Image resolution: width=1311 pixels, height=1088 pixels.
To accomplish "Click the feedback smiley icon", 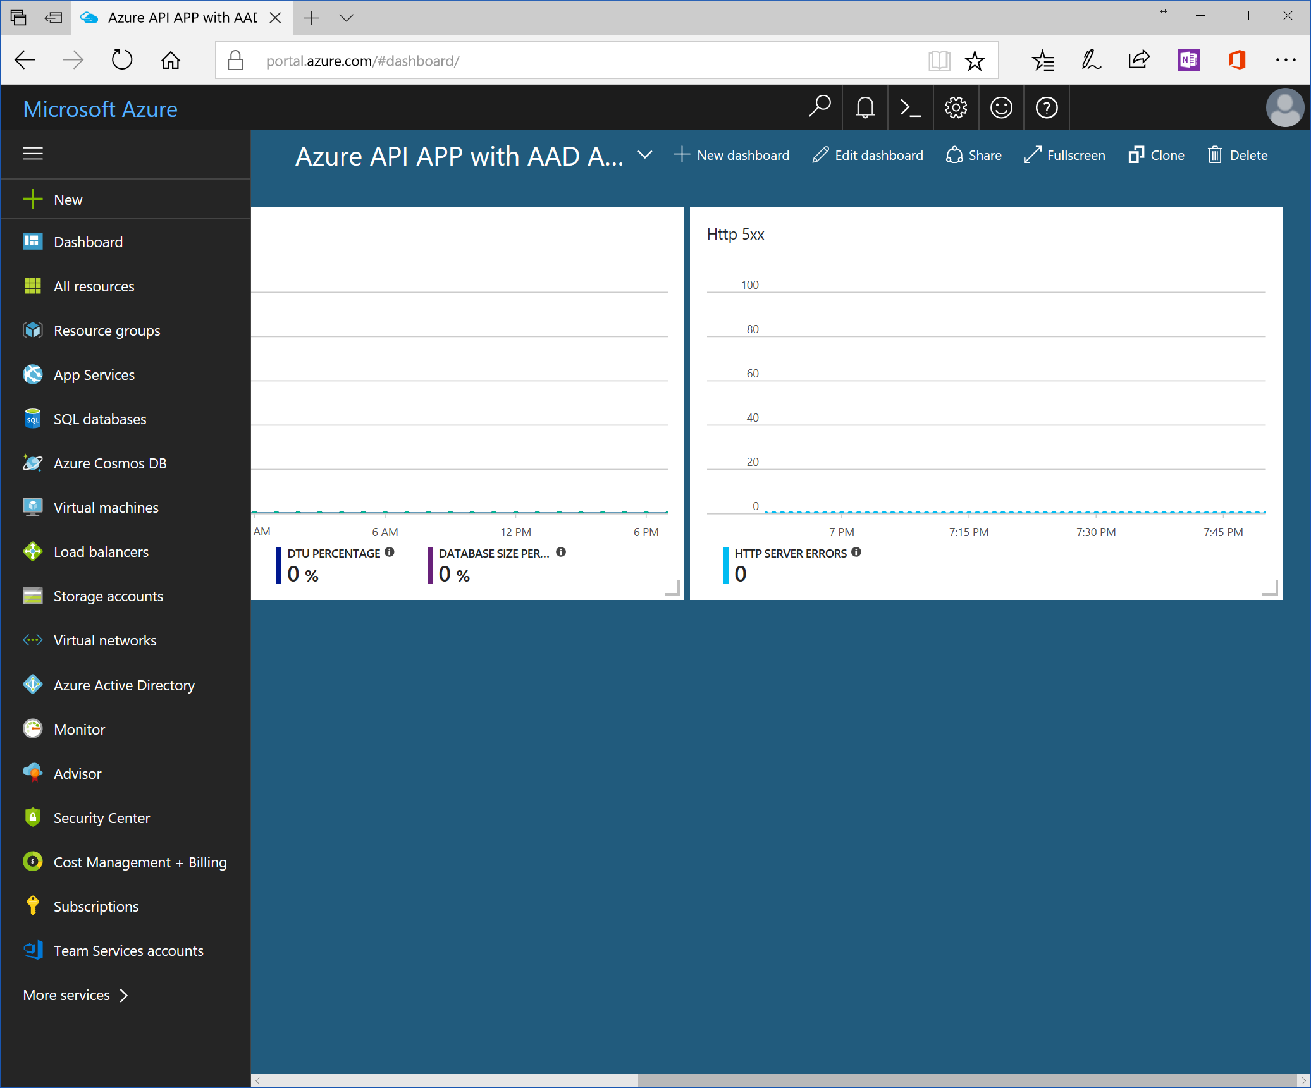I will click(x=1001, y=108).
